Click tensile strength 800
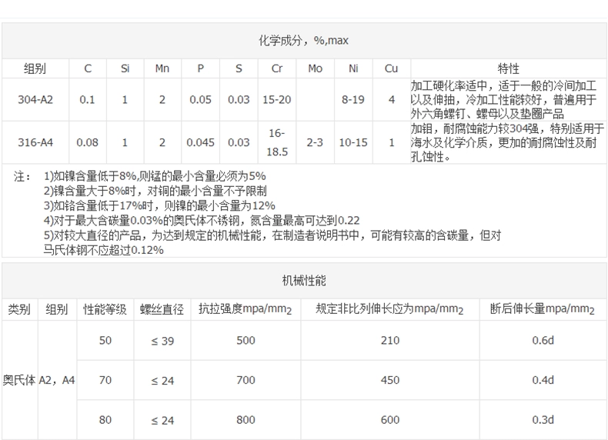The width and height of the screenshot is (608, 440). 246,420
